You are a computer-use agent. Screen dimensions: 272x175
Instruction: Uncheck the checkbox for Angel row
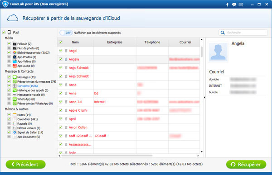tap(61, 51)
